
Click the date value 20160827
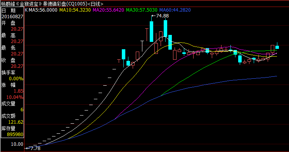(12, 17)
